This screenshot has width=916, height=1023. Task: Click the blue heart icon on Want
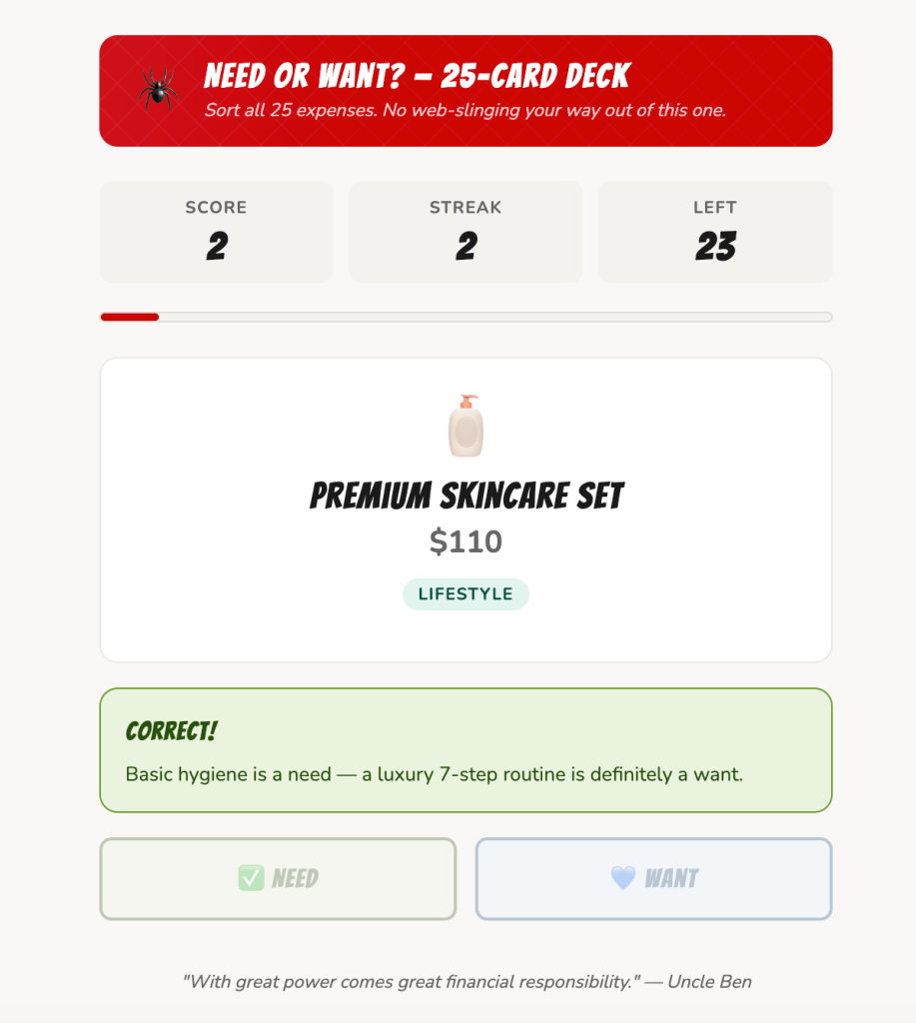623,878
